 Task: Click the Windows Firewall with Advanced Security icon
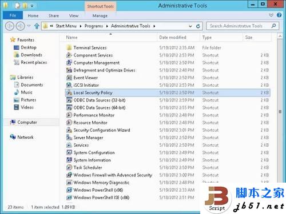pyautogui.click(x=69, y=175)
